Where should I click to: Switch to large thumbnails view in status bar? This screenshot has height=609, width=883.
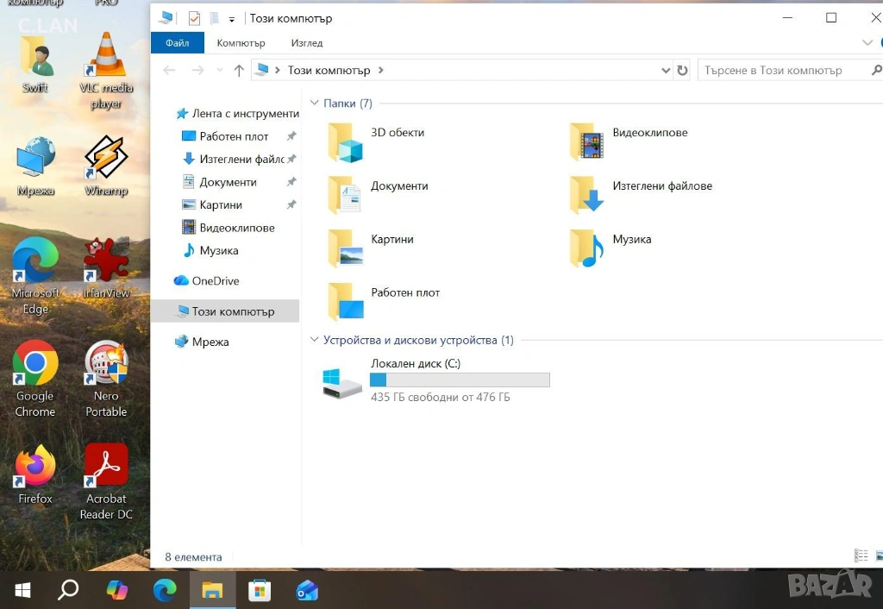tap(879, 556)
